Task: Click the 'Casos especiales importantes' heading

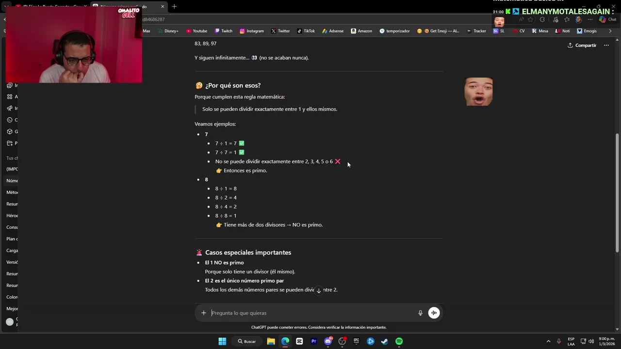Action: [248, 253]
